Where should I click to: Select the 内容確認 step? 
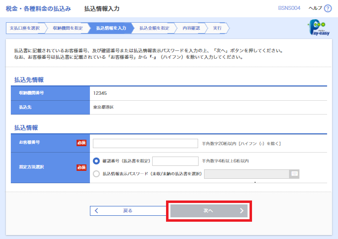point(191,28)
